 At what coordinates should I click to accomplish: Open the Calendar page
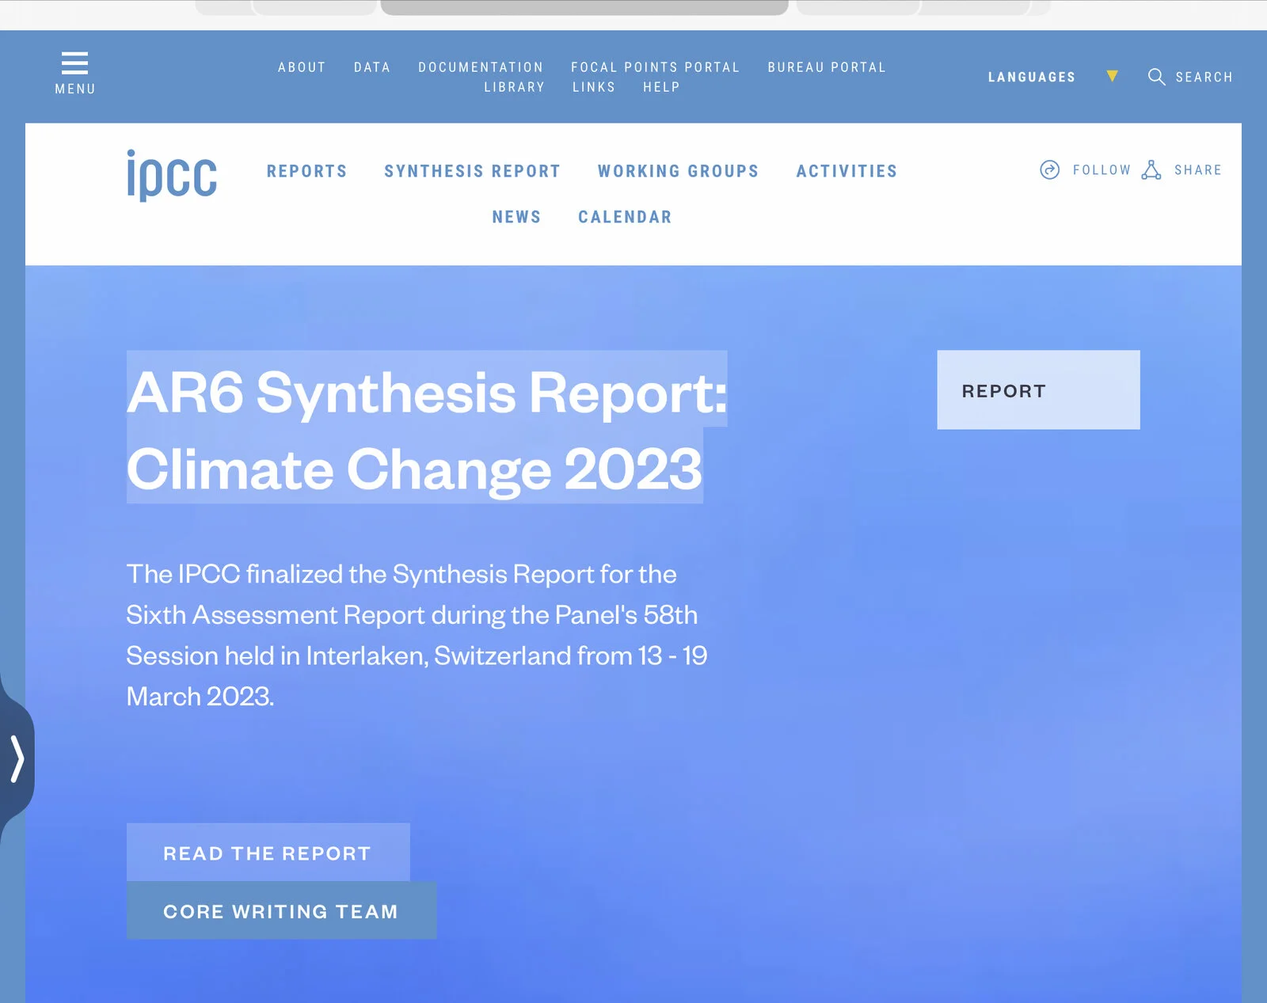(x=625, y=217)
